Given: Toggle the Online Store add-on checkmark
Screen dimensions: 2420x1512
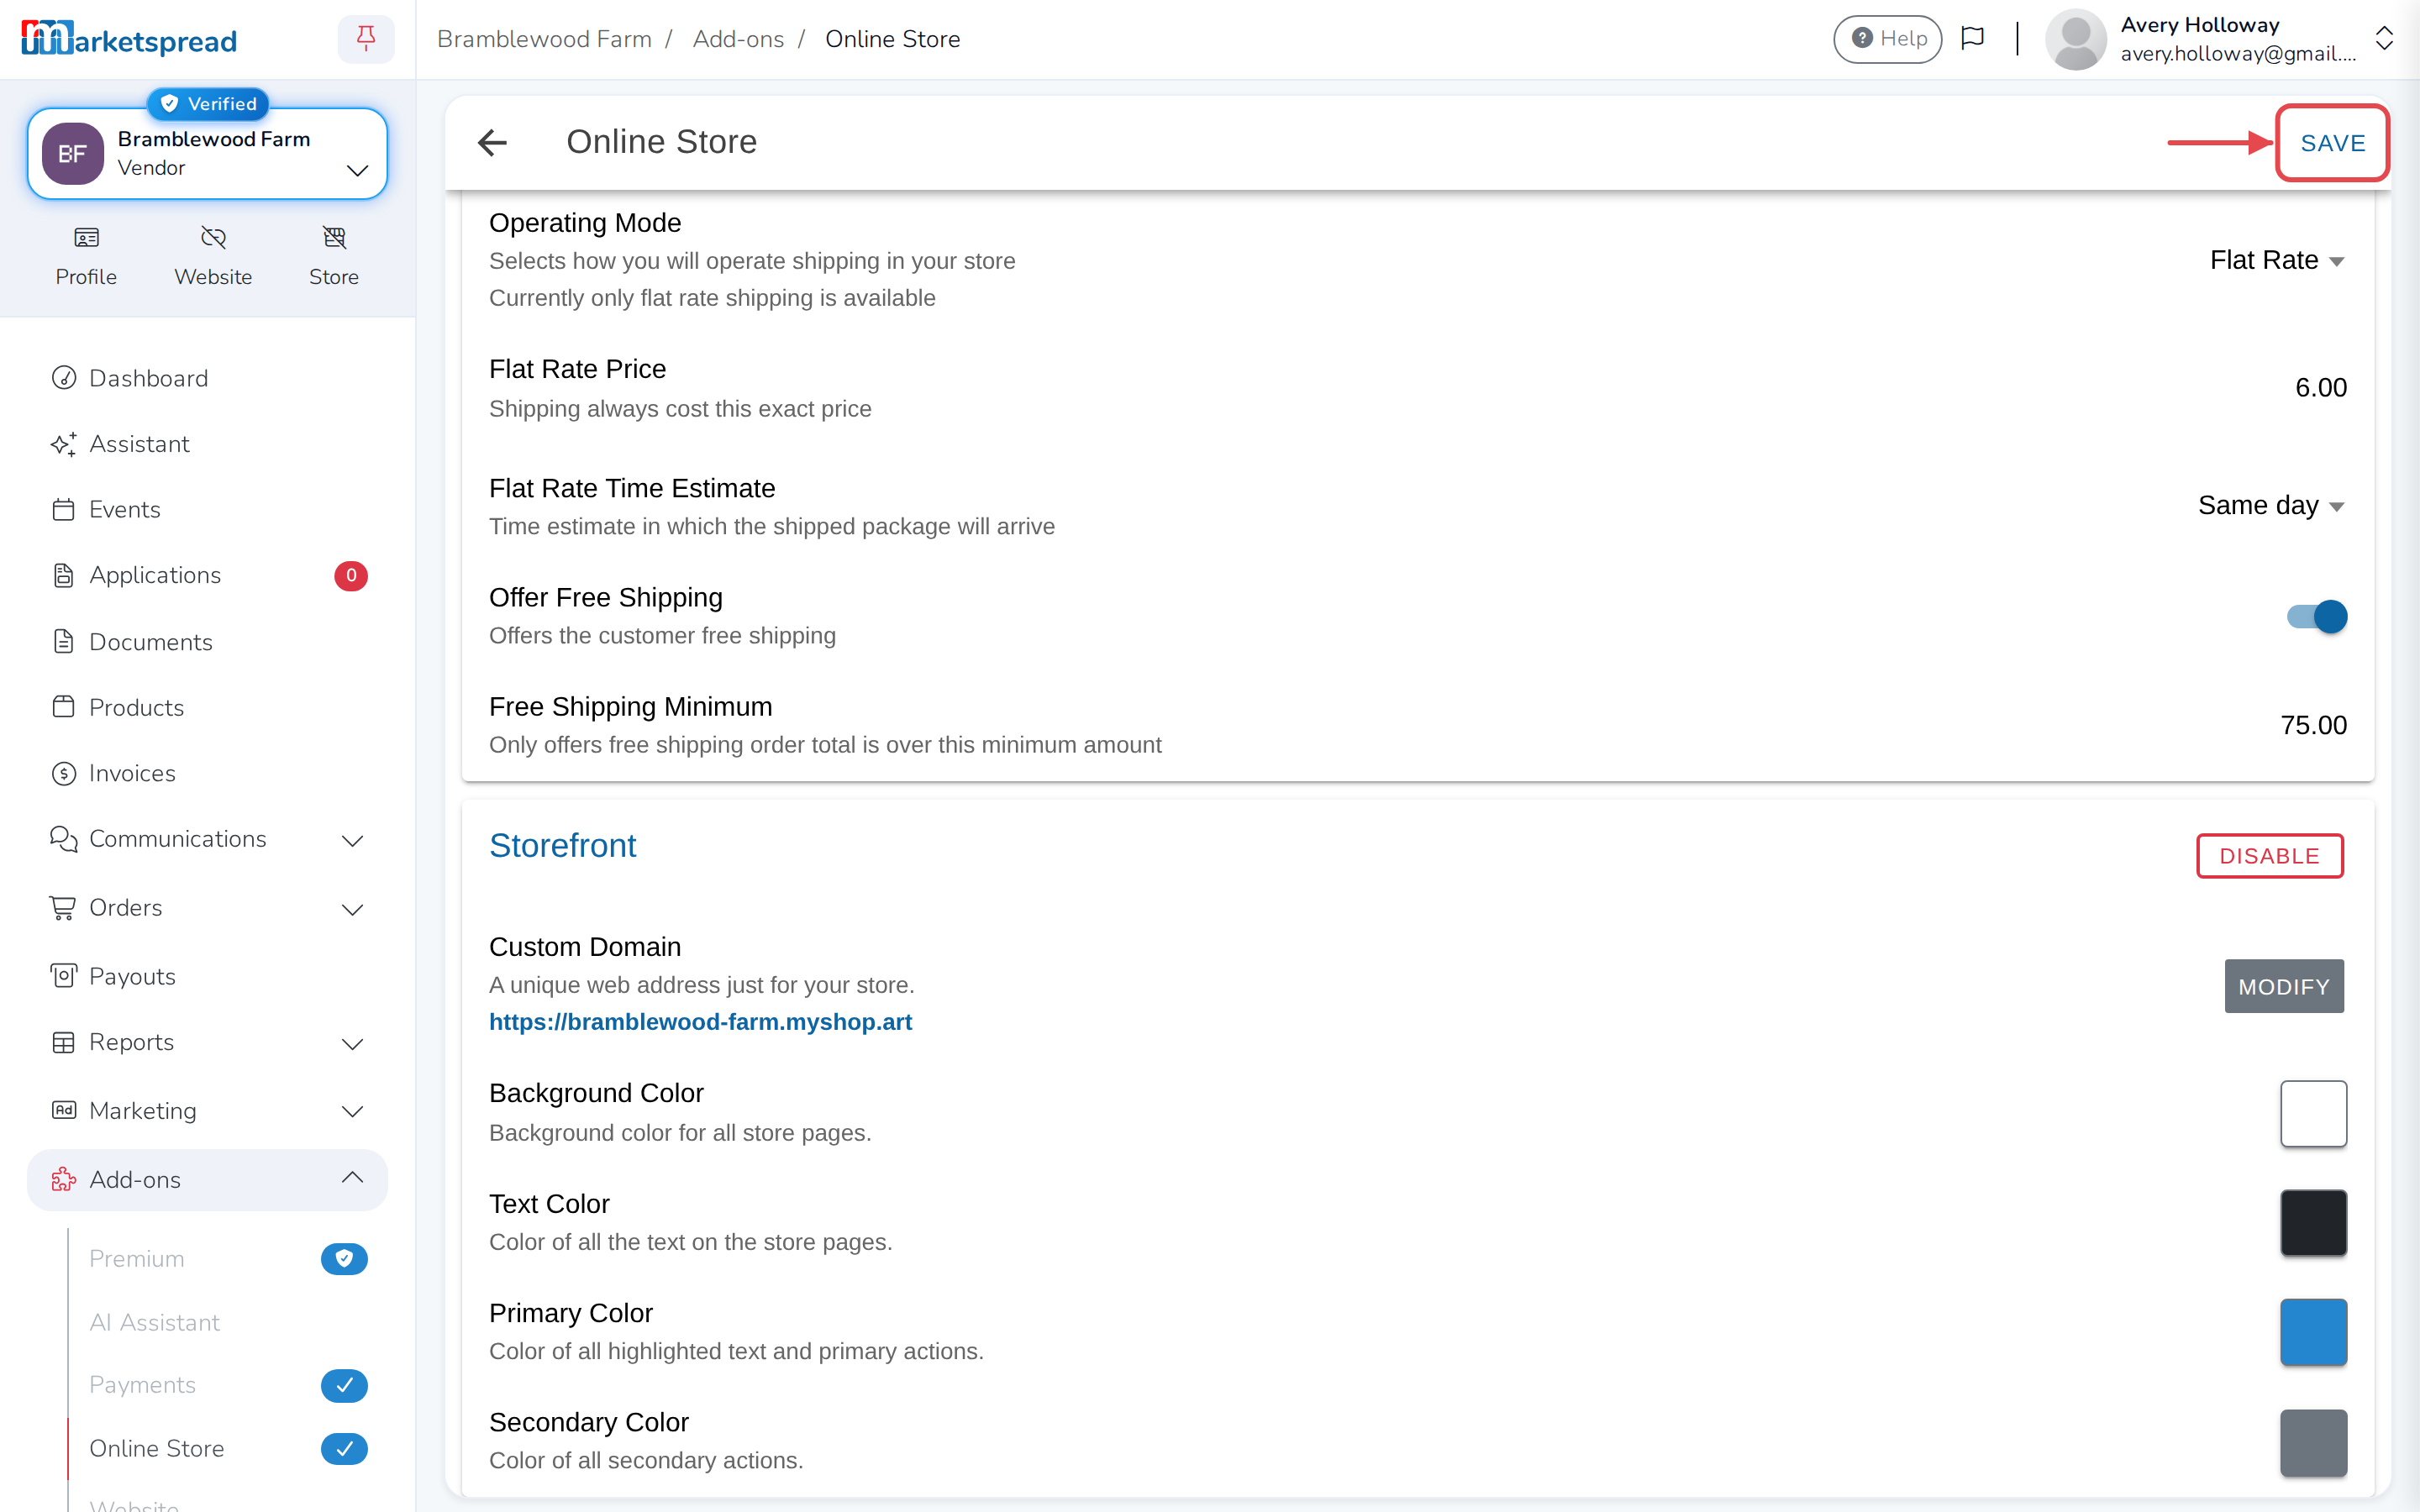Looking at the screenshot, I should pyautogui.click(x=344, y=1448).
